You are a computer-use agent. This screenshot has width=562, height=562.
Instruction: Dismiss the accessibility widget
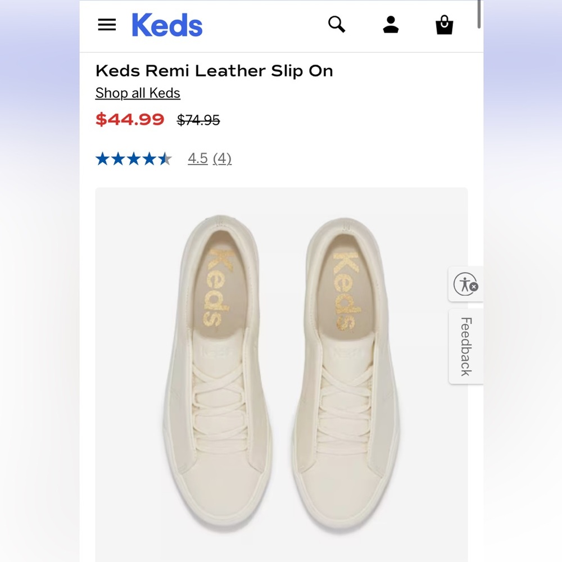click(x=474, y=288)
